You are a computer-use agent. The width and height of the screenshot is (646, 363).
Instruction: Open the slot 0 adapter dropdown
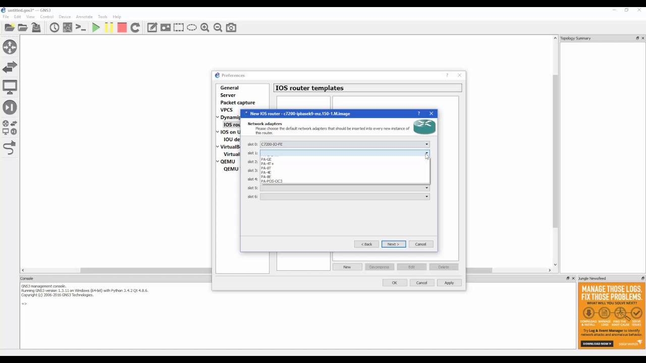coord(345,144)
